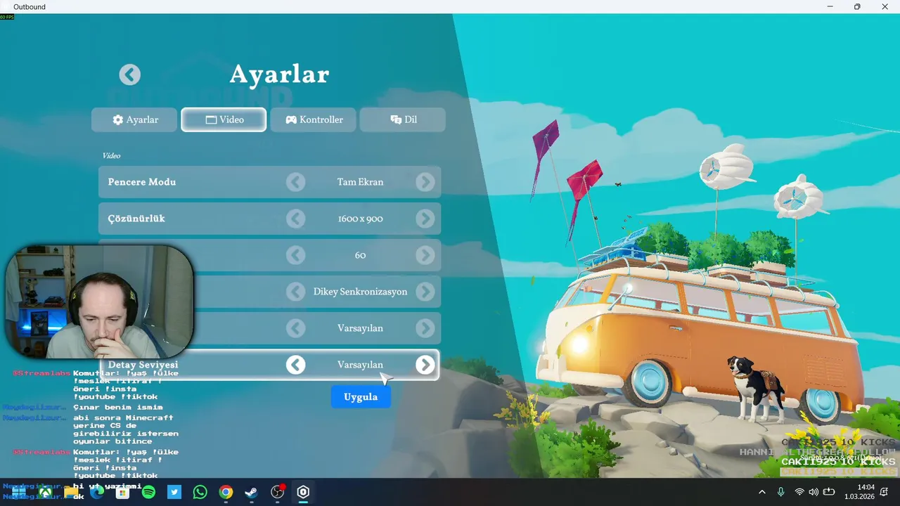Open Microsoft Store from the taskbar

pos(122,493)
